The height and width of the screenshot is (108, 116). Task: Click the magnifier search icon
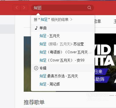(x=89, y=8)
